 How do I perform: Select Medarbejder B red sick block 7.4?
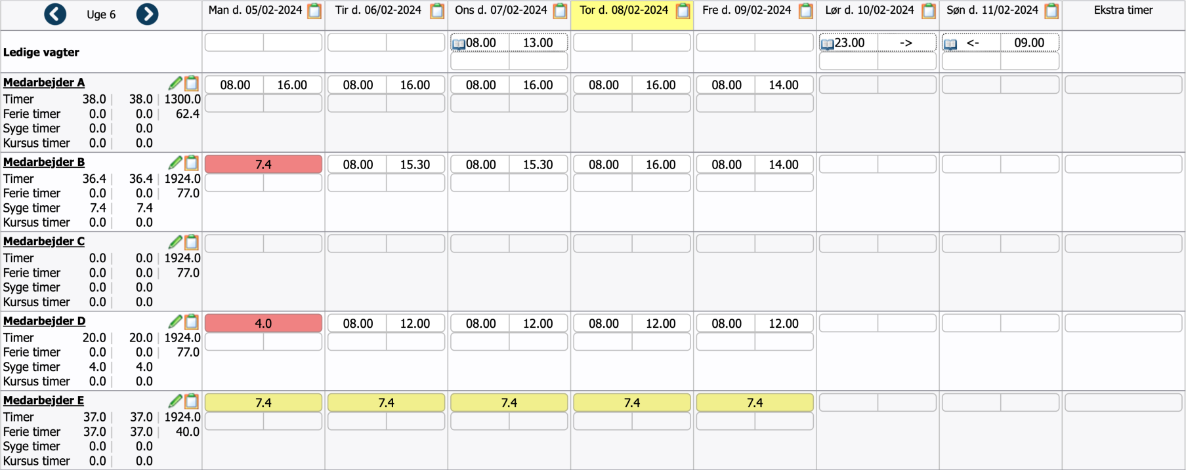tap(263, 165)
